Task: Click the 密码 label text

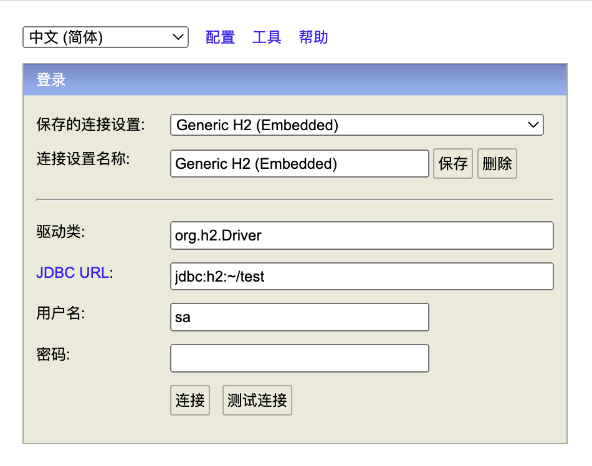Action: (54, 355)
